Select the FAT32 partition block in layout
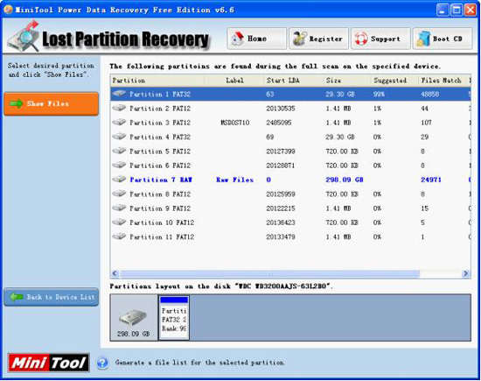Viewport: 481px width, 381px height. click(x=174, y=317)
